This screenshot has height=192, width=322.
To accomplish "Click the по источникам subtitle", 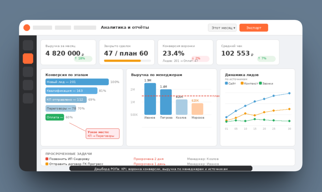I will (236, 79).
